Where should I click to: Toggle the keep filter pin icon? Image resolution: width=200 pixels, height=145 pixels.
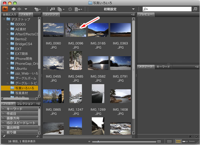(x=4, y=136)
